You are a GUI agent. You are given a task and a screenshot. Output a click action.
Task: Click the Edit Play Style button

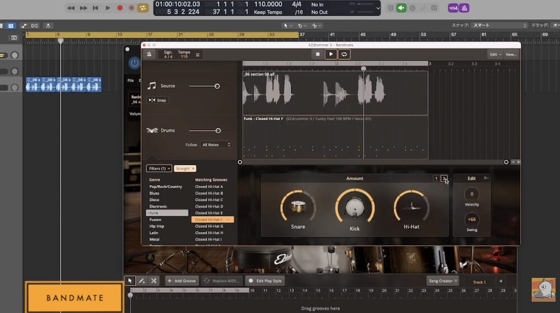[x=265, y=281]
